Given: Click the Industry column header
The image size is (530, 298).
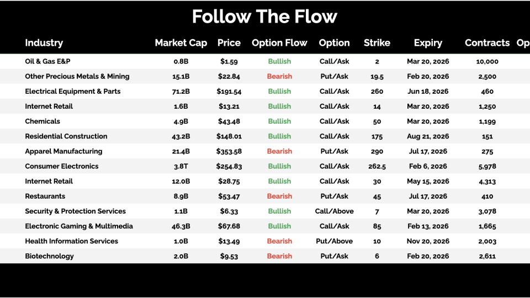Looking at the screenshot, I should [44, 43].
